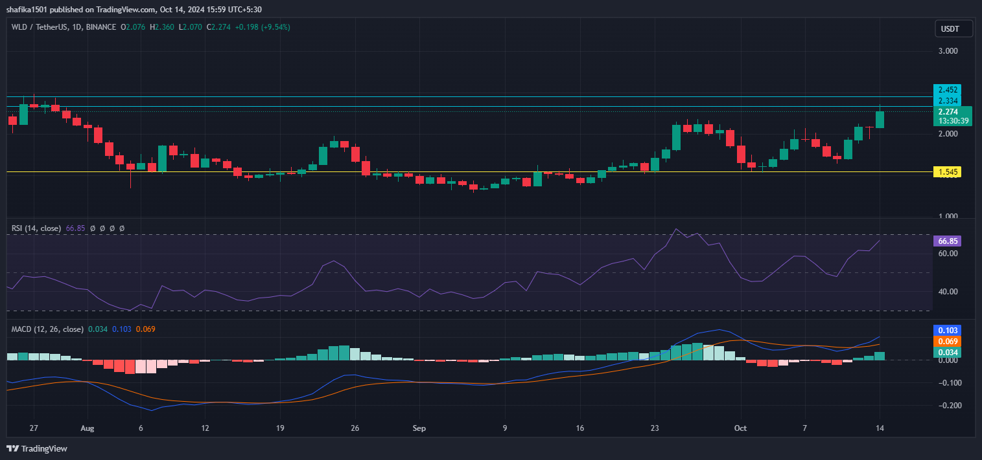
Task: Click the purple 66.85 RSI axis tag
Action: 947,241
